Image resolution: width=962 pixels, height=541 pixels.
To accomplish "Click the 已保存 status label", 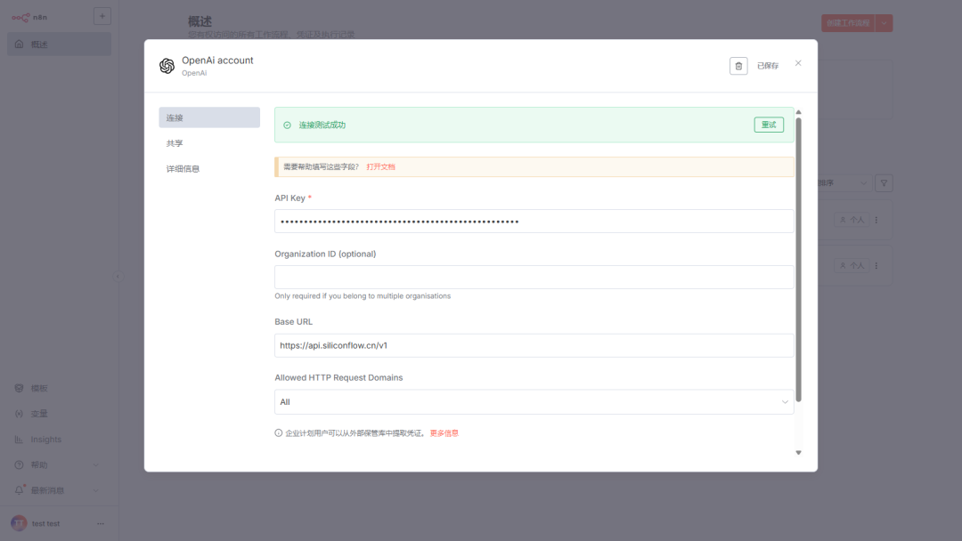I will point(768,66).
